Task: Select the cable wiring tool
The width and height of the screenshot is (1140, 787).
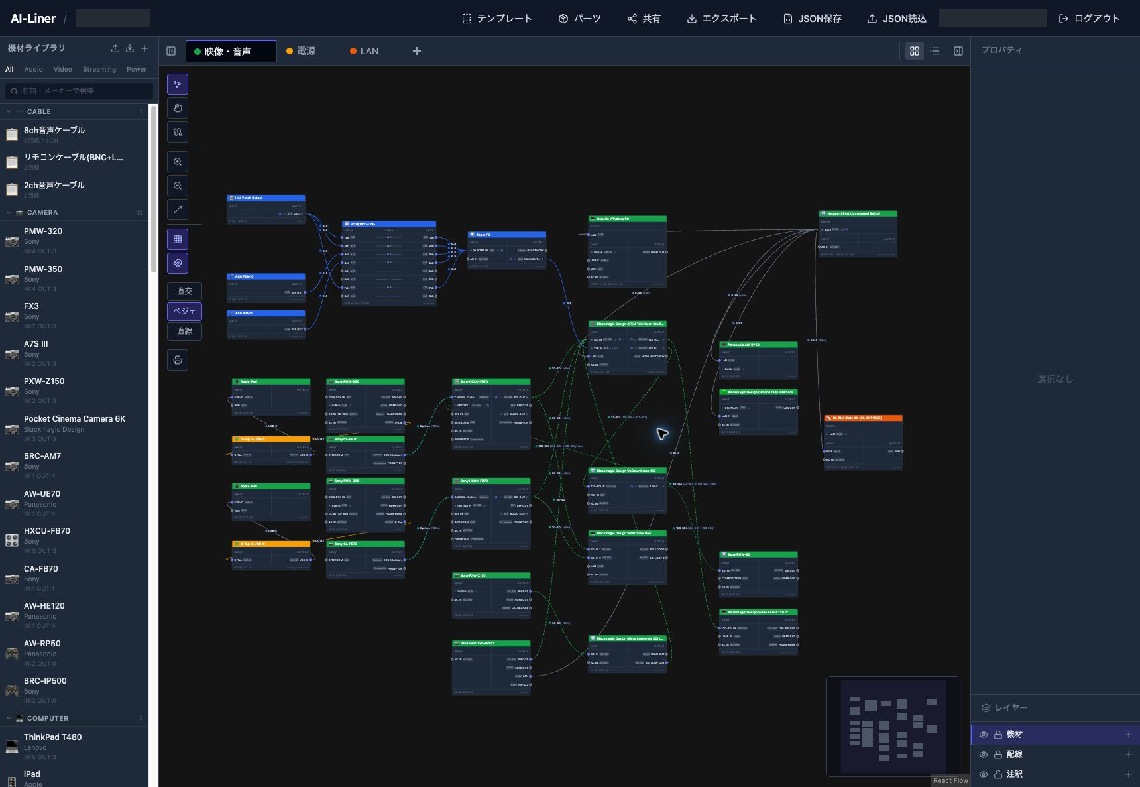Action: point(178,132)
